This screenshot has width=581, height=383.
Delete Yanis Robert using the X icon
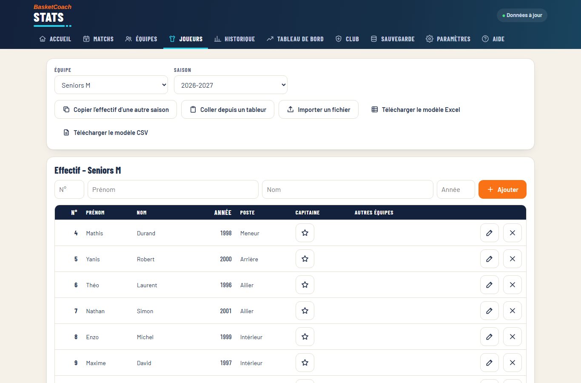(x=512, y=259)
